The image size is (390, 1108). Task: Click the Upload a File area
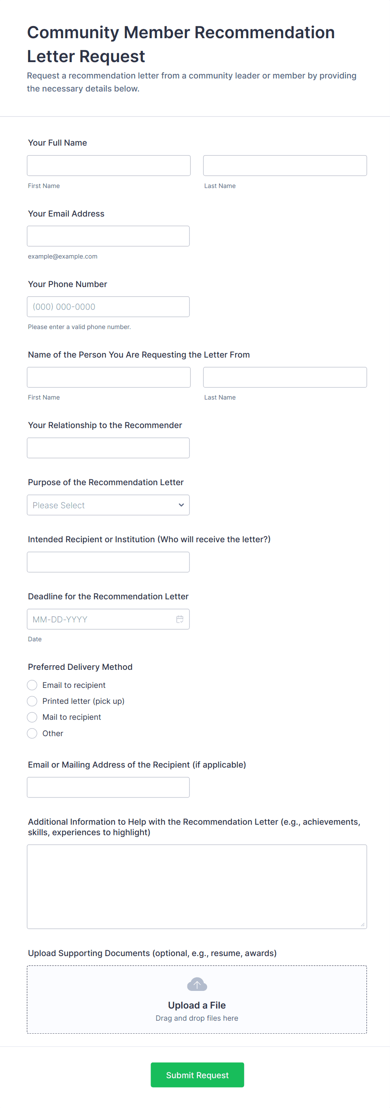point(197,1005)
